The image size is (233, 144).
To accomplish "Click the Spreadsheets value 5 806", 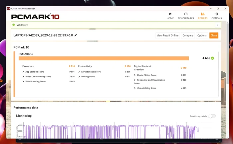I will 128,72.
